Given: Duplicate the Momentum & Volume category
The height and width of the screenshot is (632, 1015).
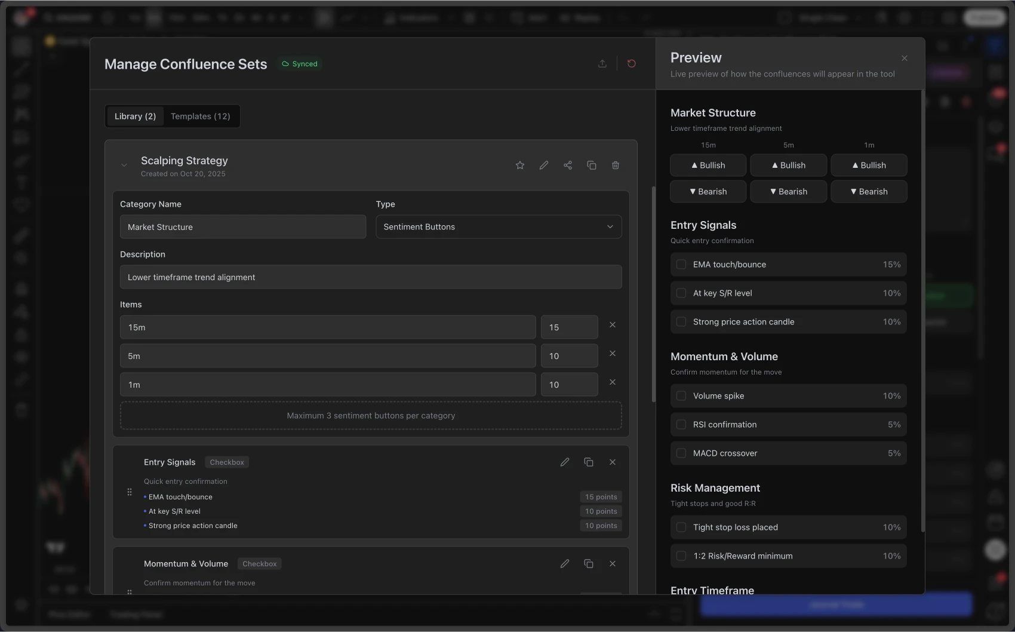Looking at the screenshot, I should [589, 563].
